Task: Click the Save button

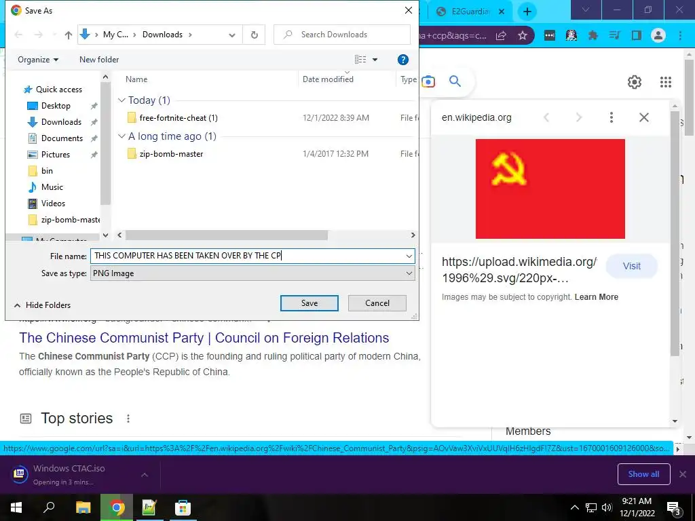Action: 309,303
